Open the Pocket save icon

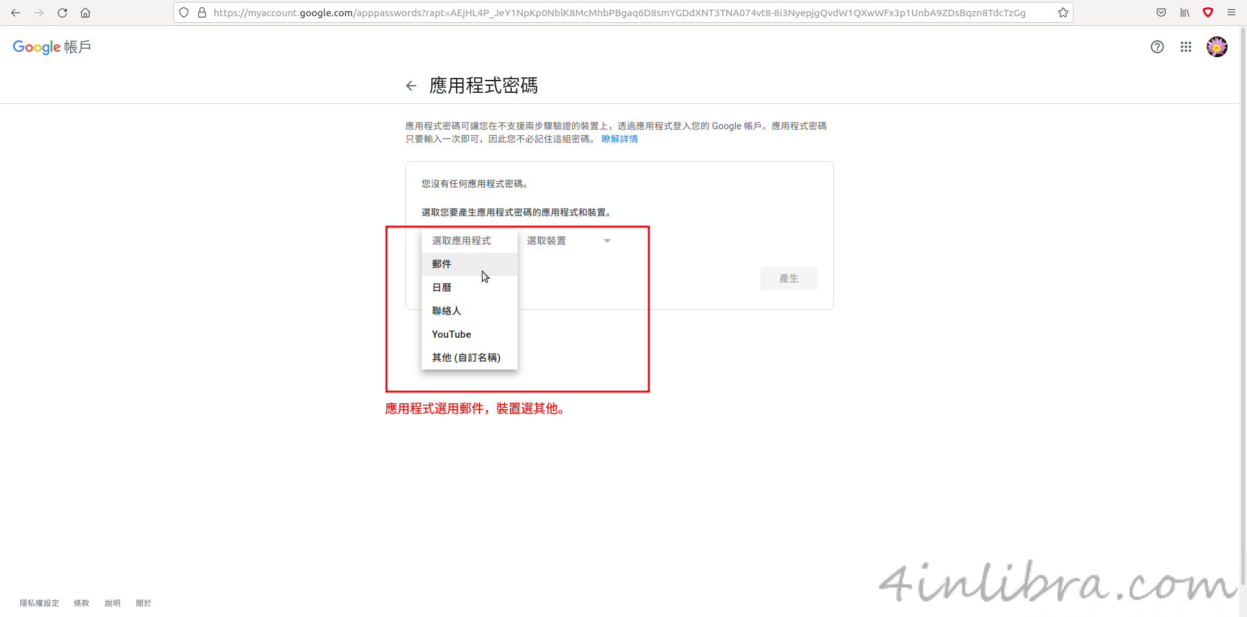click(1161, 12)
